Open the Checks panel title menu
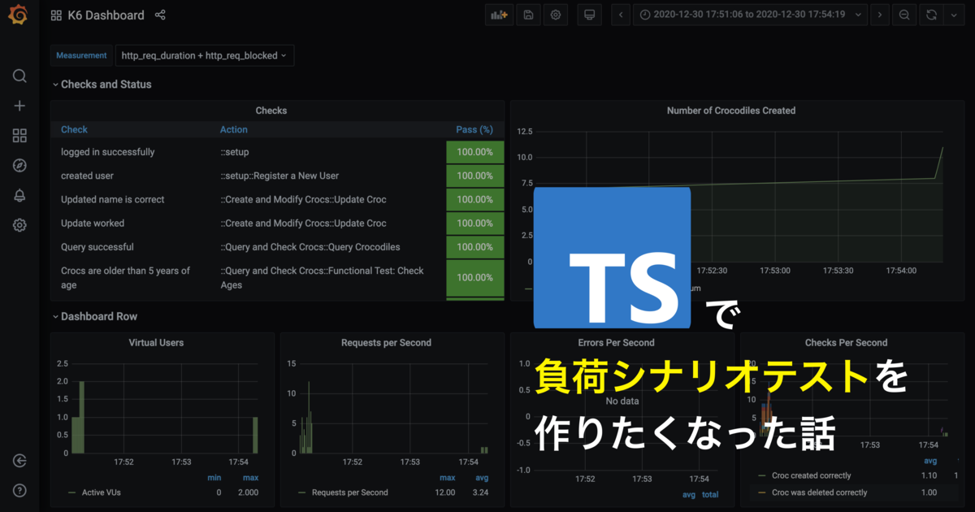This screenshot has height=512, width=975. (271, 111)
